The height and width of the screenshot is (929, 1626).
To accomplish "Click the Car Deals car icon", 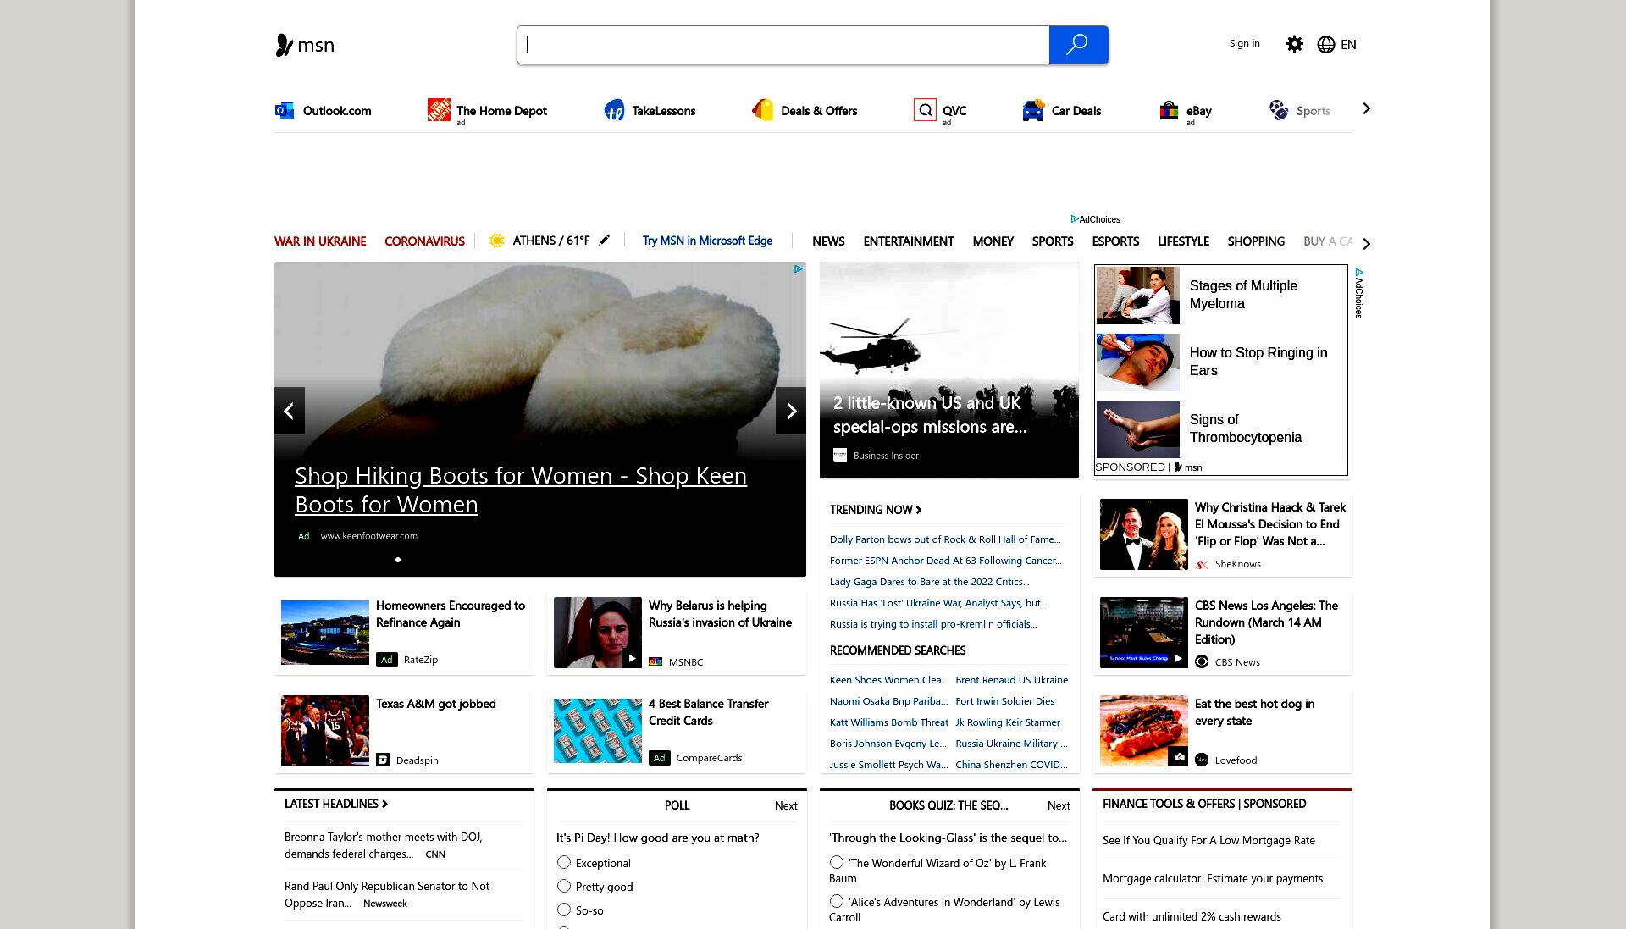I will click(x=1033, y=110).
